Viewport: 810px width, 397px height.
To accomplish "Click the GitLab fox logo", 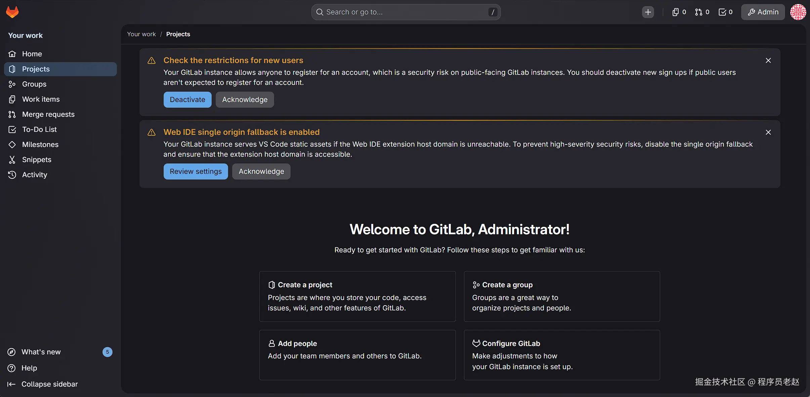I will point(12,12).
